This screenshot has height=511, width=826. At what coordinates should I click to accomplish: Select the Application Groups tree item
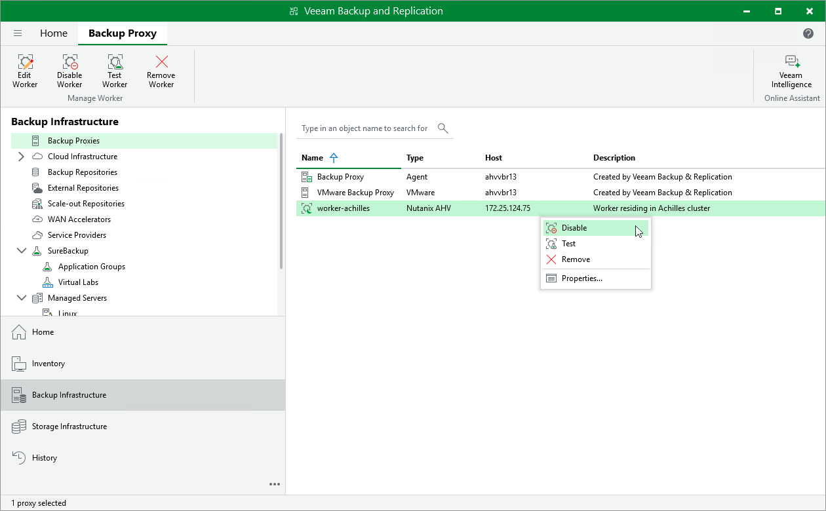(x=92, y=267)
